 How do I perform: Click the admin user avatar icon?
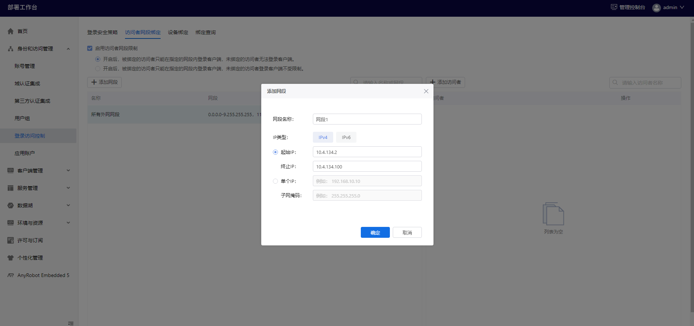pos(656,8)
